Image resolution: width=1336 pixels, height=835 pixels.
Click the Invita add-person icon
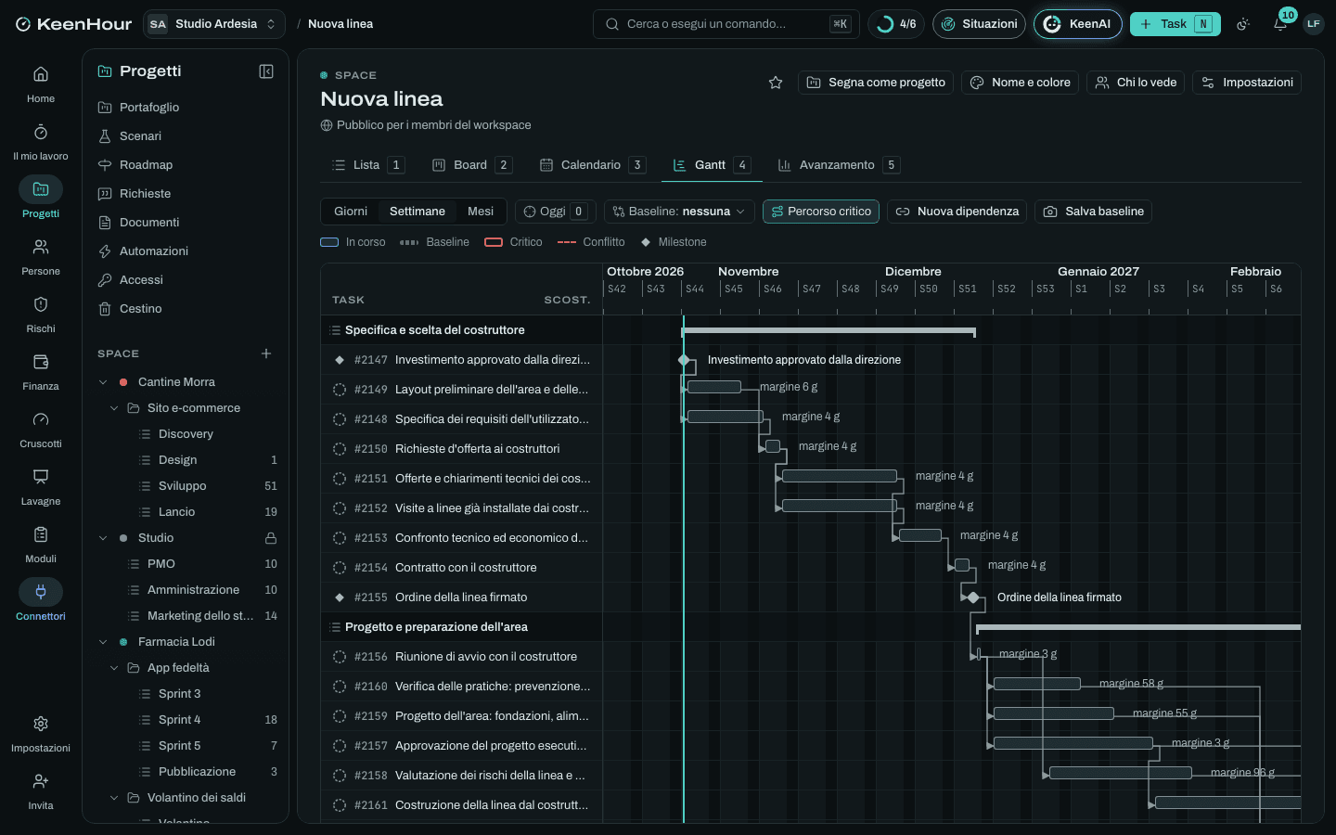pos(41,781)
